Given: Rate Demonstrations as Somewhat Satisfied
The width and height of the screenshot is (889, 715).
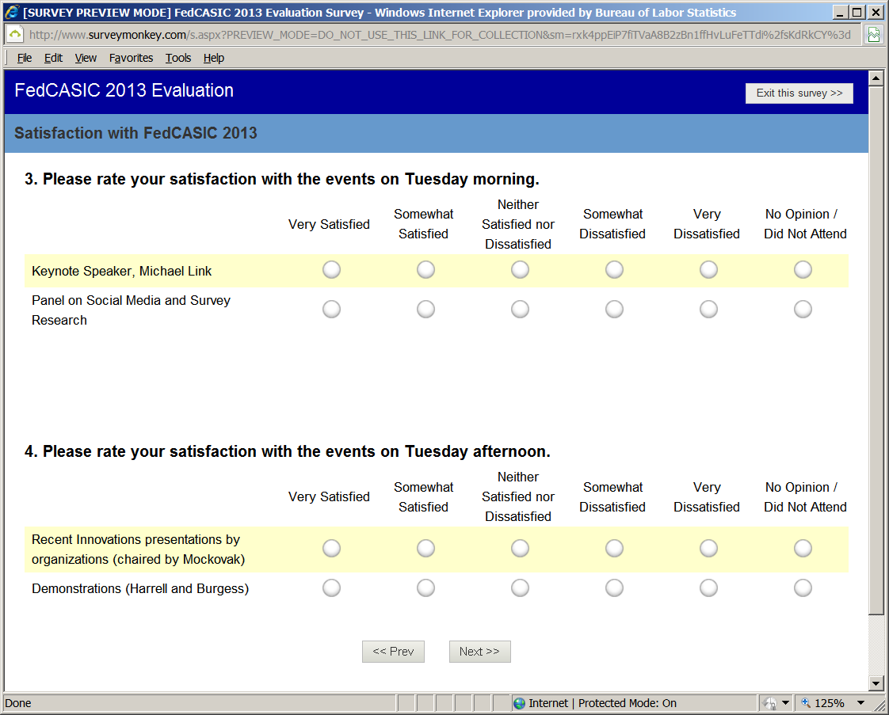Looking at the screenshot, I should pos(425,588).
